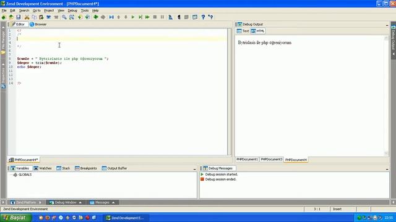Click the Copy toolbar icon
The image size is (396, 222).
click(x=34, y=17)
